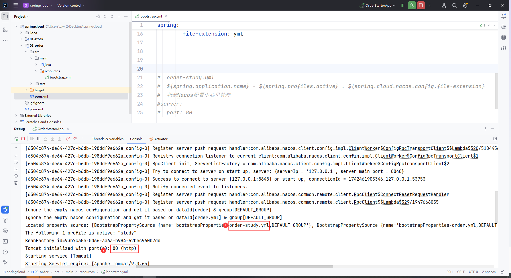
Task: Switch to Threads & Variables tab
Action: [108, 139]
